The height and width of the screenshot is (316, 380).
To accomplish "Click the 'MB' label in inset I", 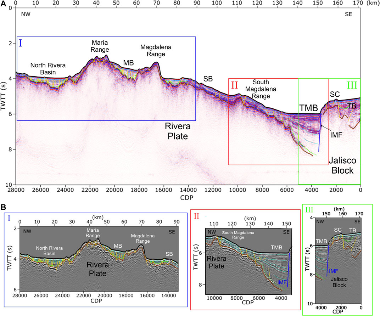I will pyautogui.click(x=118, y=246).
